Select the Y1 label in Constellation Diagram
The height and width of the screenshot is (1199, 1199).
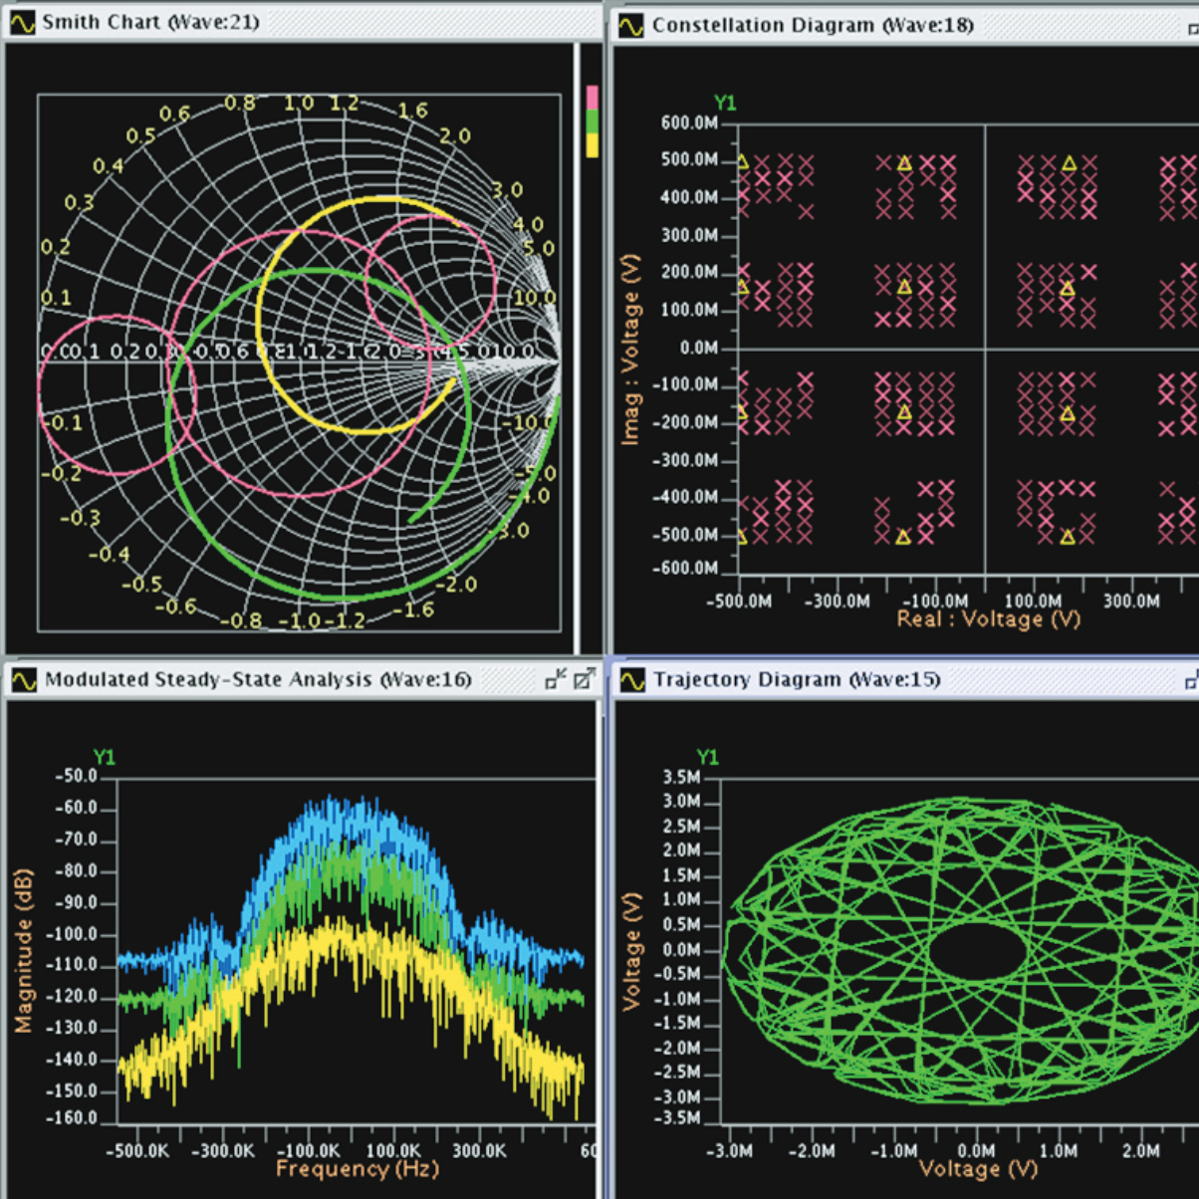click(725, 103)
